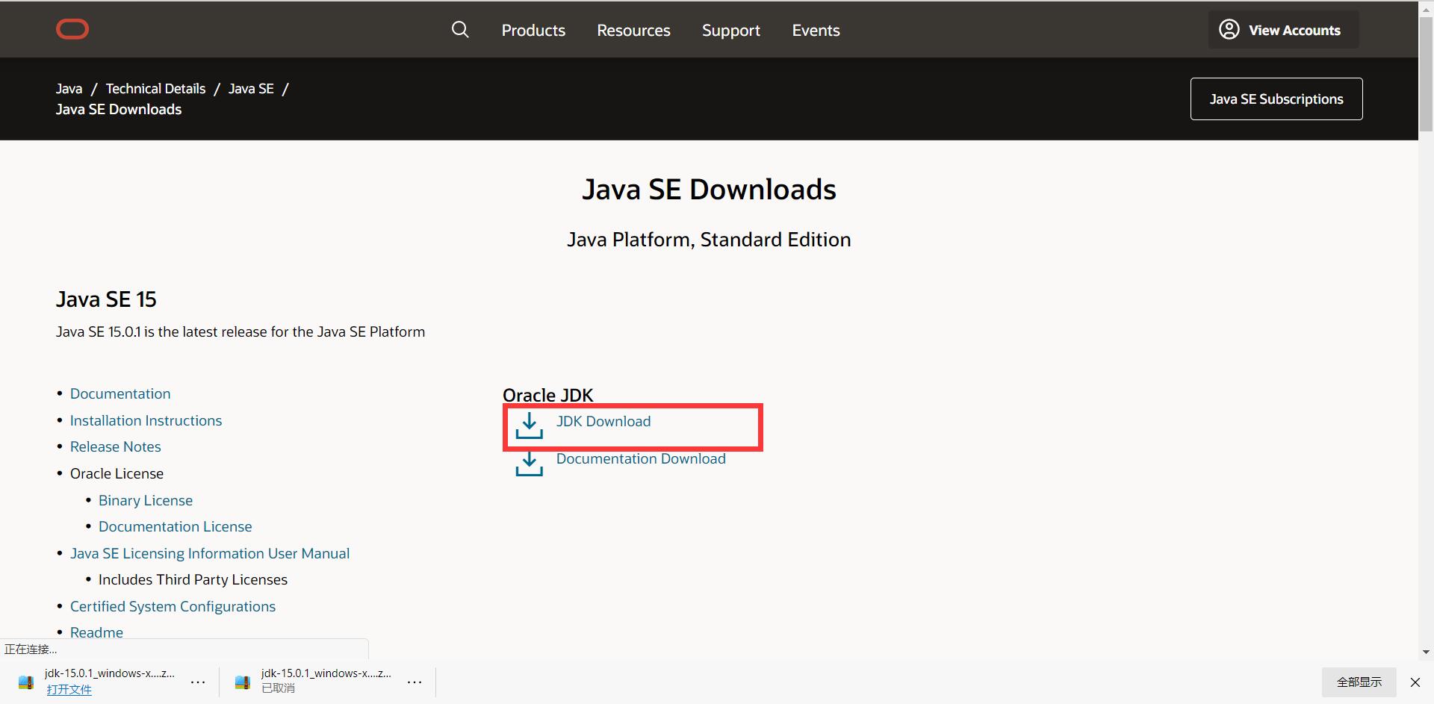Viewport: 1434px width, 704px height.
Task: Open options menu for cancelled jdk download
Action: pos(415,682)
